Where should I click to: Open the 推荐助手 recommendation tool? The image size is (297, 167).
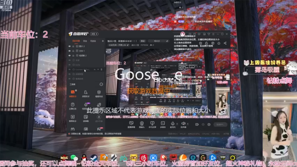[73, 118]
